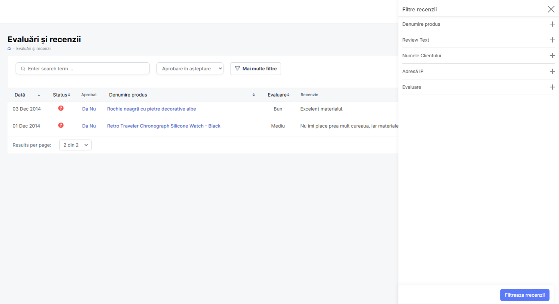
Task: Reject Rochie neagră review with Nu
Action: 93,109
